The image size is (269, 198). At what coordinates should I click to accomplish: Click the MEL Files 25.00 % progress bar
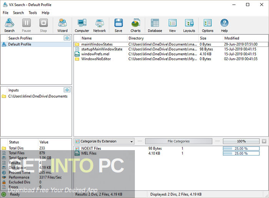[x=241, y=153]
